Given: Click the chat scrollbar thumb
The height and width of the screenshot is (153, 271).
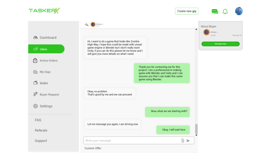Looking at the screenshot, I should point(196,129).
